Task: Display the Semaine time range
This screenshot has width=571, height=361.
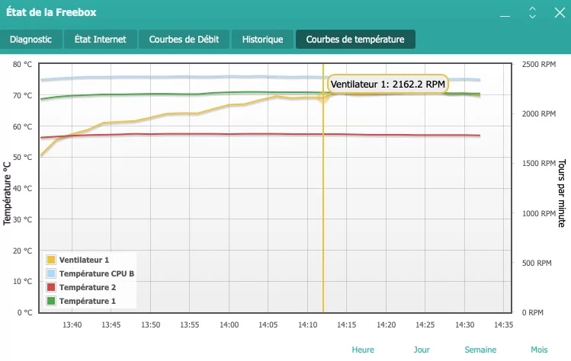Action: pos(480,350)
